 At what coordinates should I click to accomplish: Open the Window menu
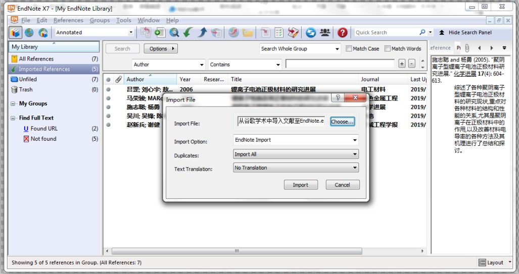[149, 20]
